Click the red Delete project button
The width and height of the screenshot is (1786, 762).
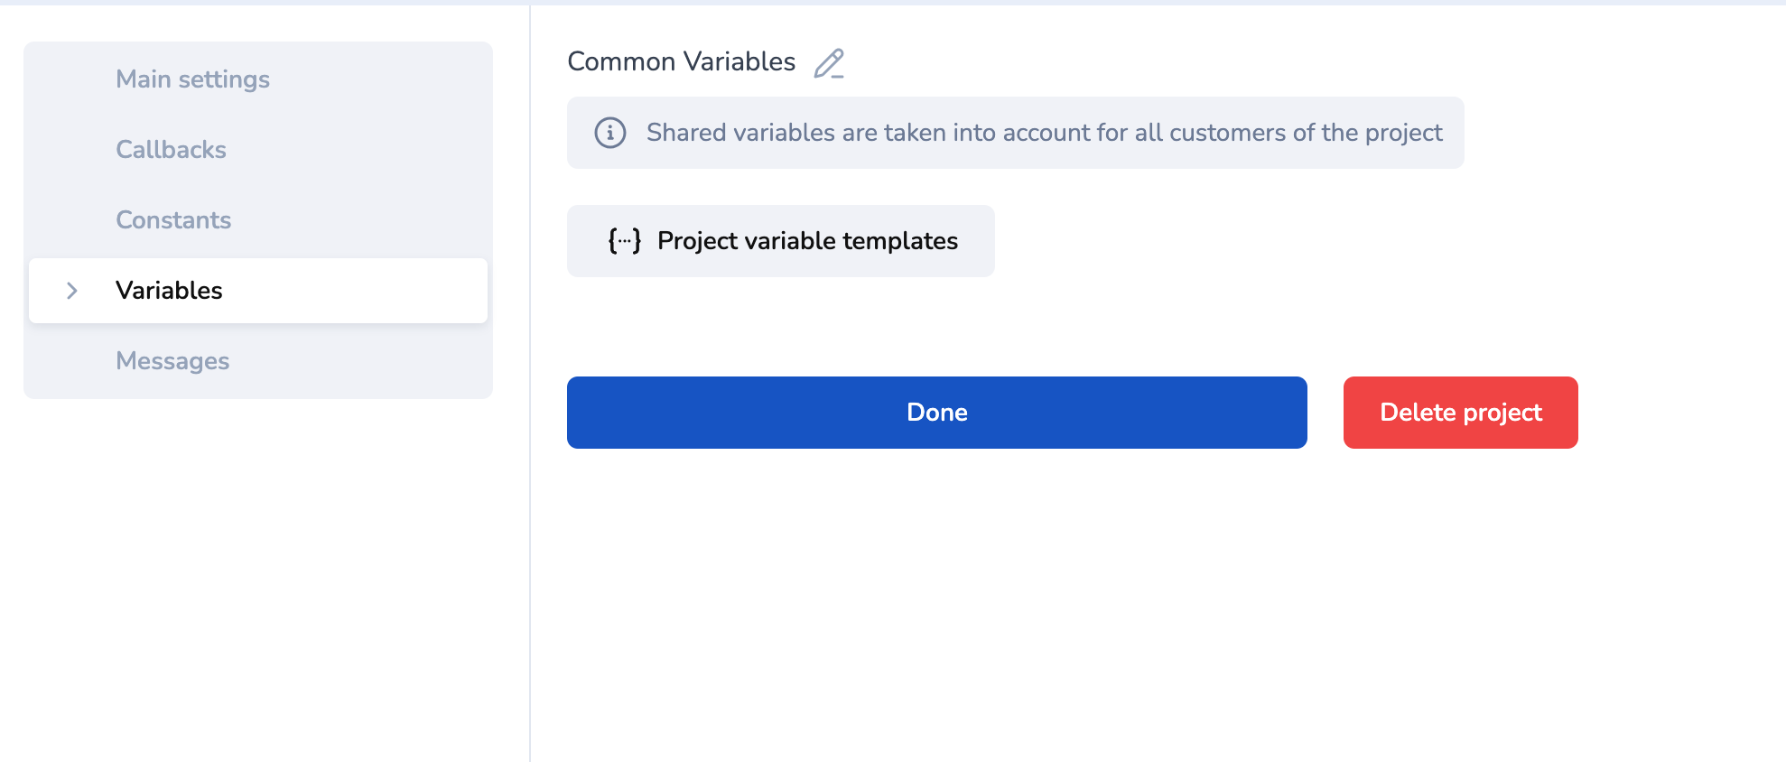coord(1460,413)
